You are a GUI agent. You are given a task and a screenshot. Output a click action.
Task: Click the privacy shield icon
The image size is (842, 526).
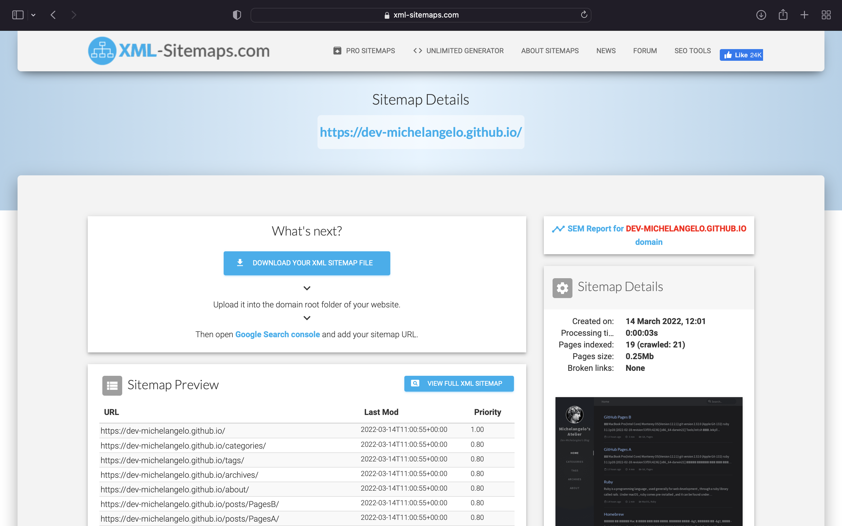coord(237,15)
